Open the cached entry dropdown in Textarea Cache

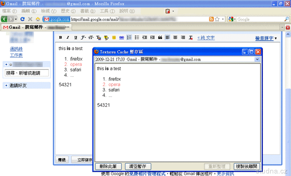click(258, 59)
